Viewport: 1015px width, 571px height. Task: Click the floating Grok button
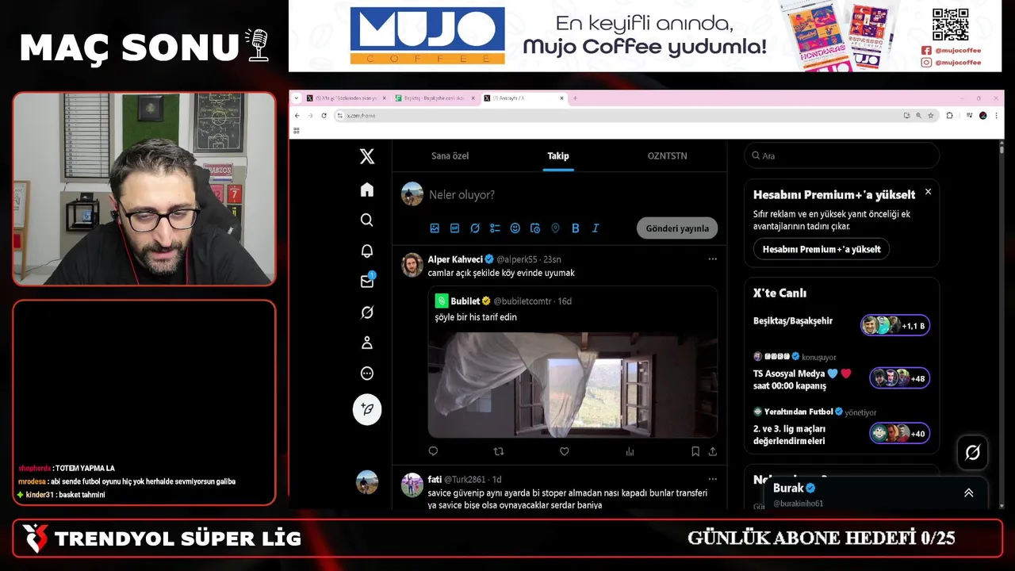973,452
